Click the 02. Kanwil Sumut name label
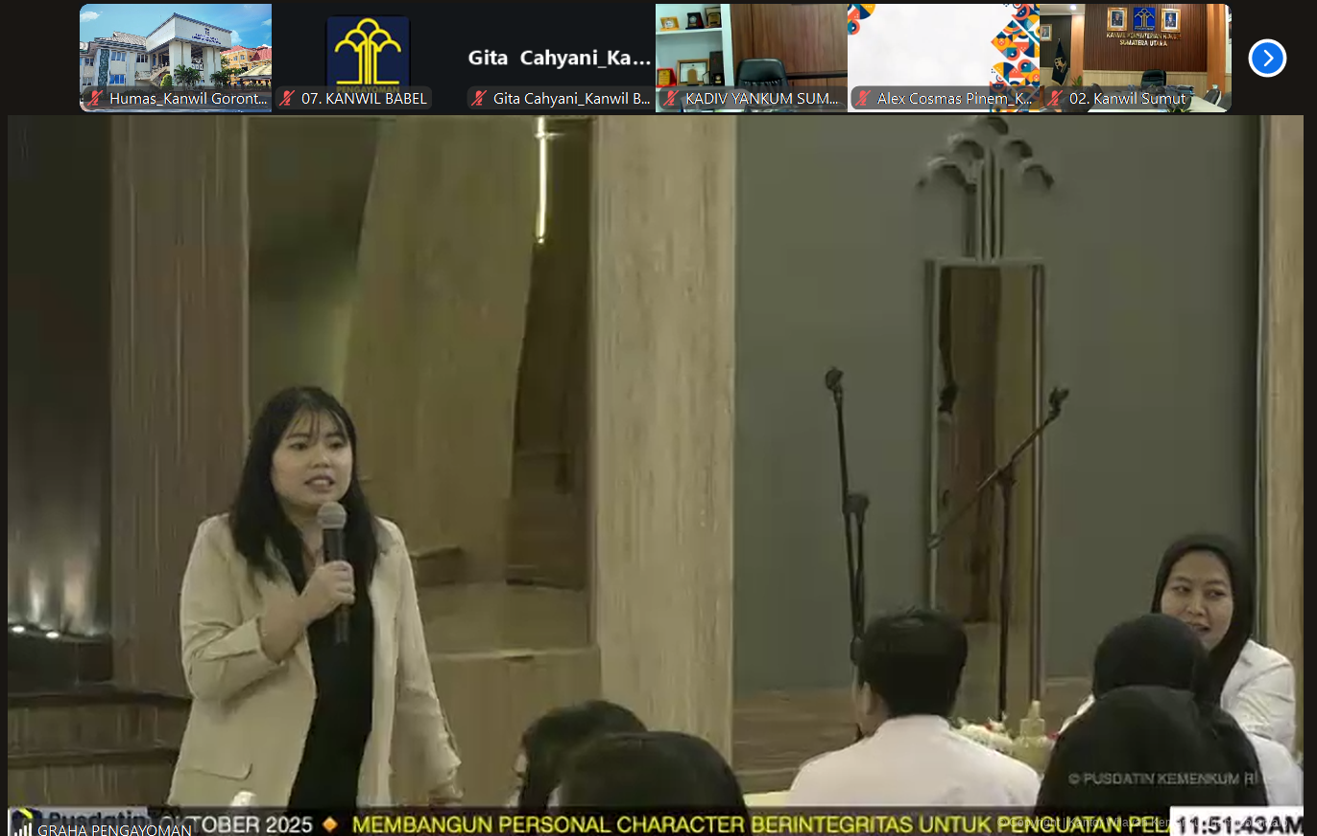This screenshot has width=1317, height=836. coord(1127,99)
